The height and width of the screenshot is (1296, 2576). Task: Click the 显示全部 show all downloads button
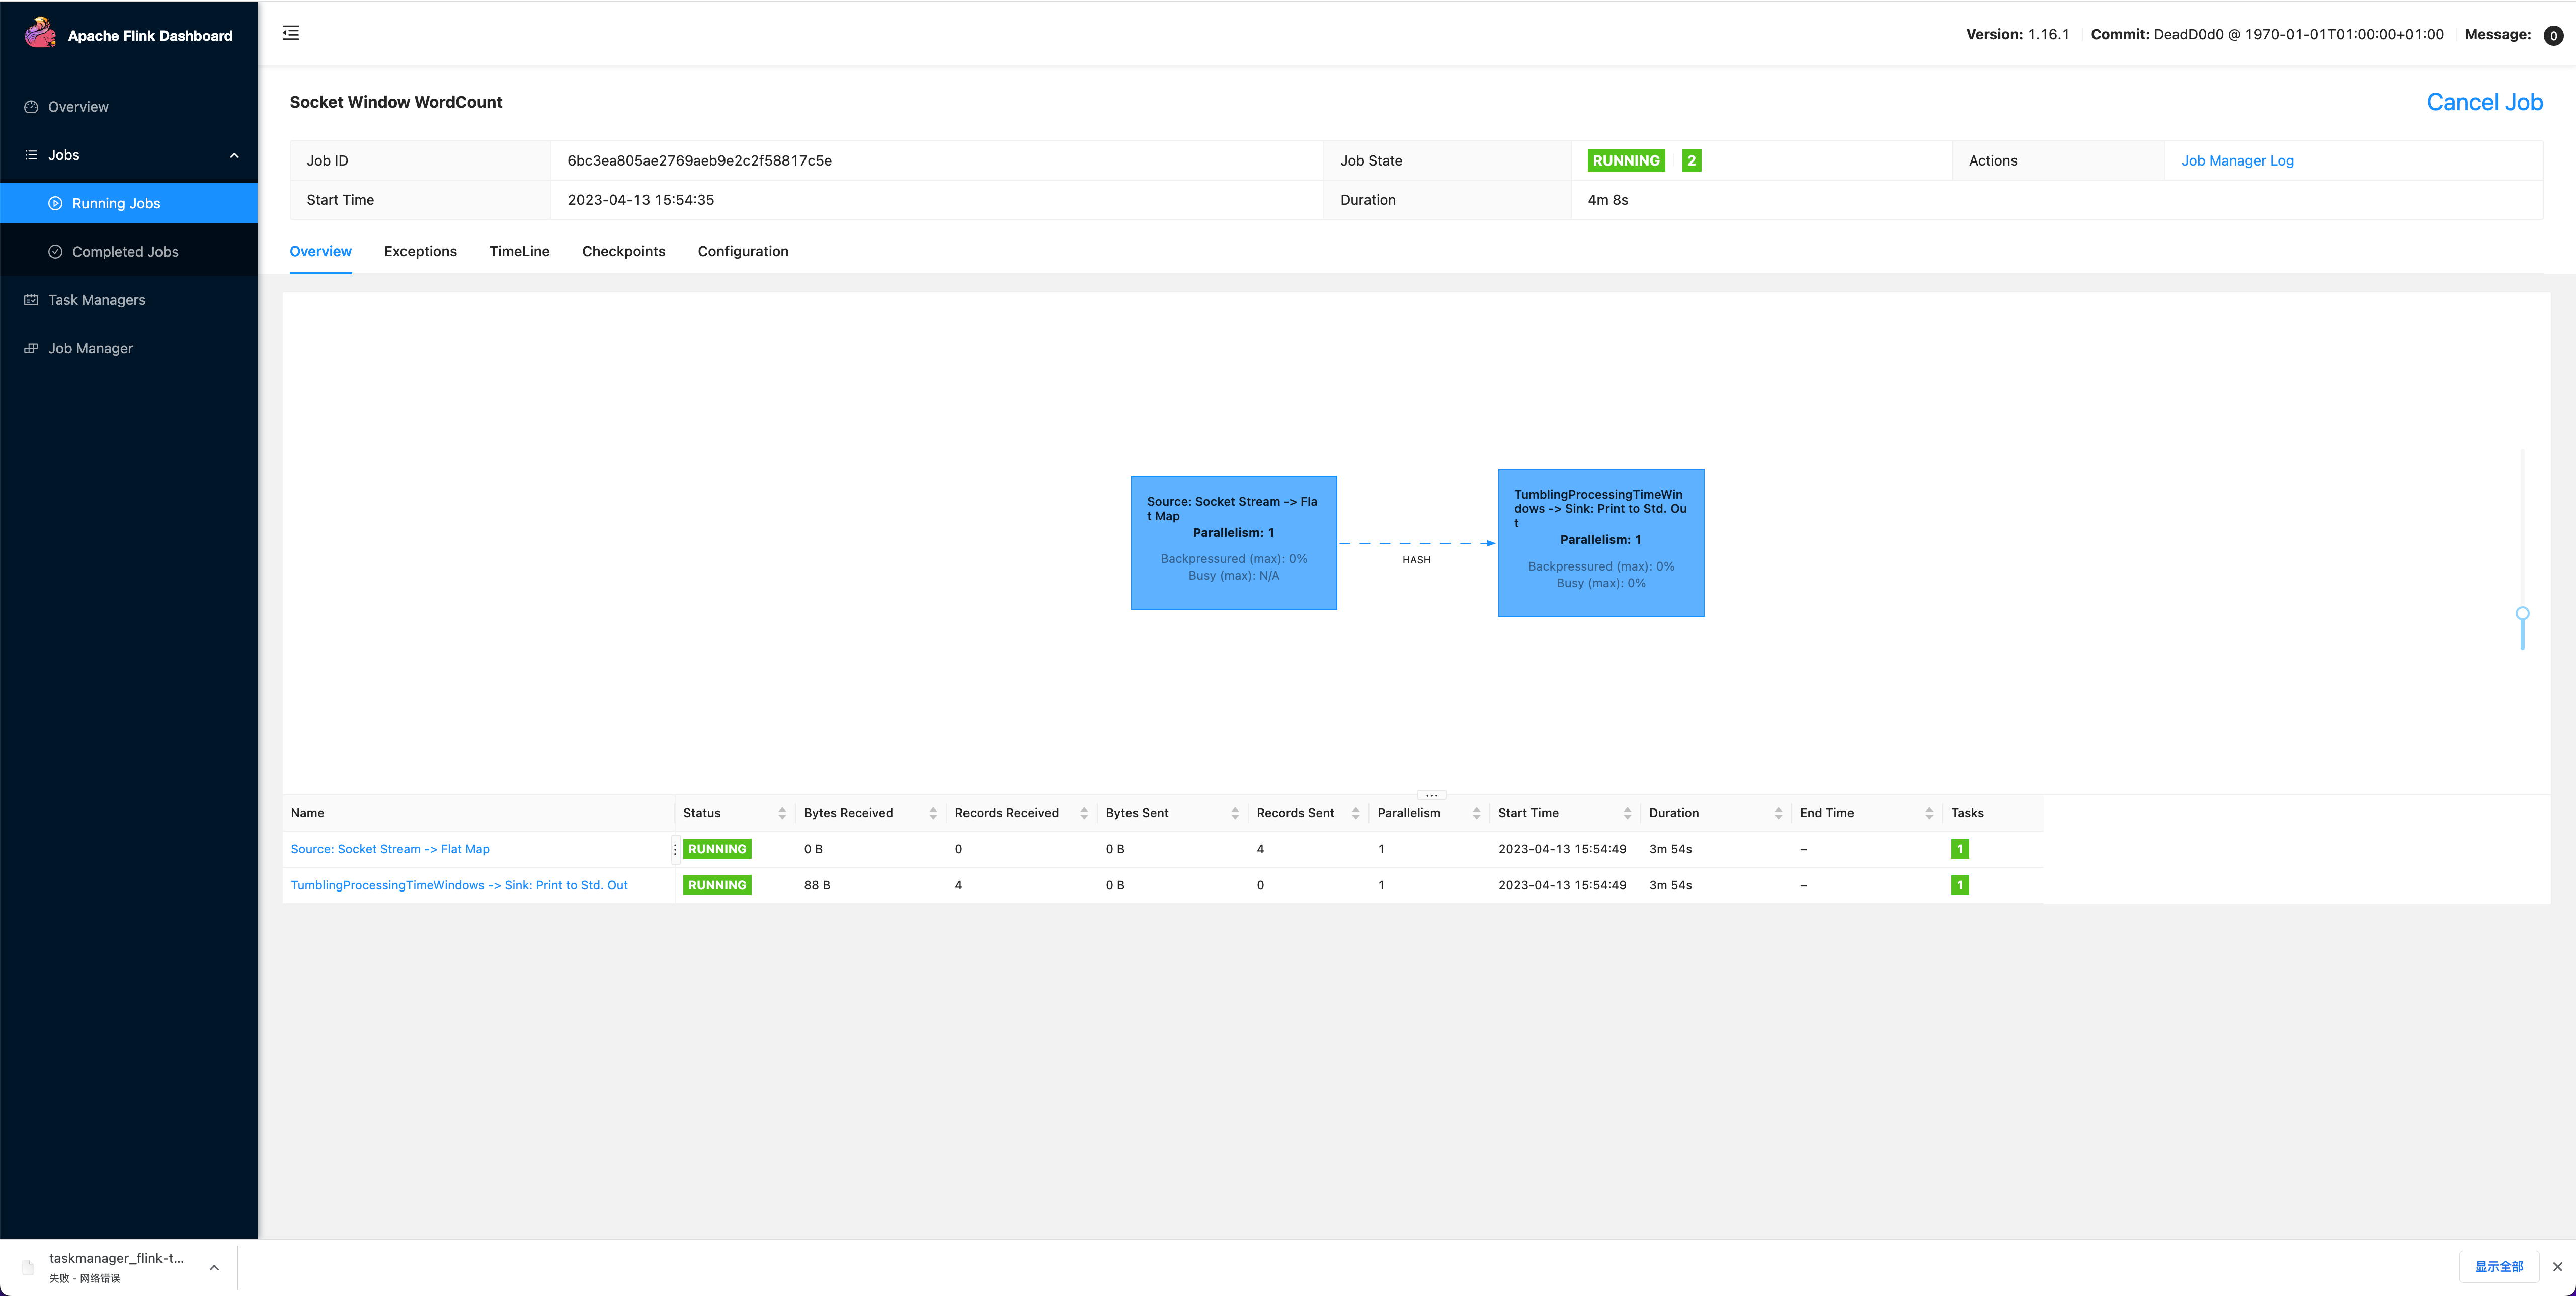pos(2499,1266)
